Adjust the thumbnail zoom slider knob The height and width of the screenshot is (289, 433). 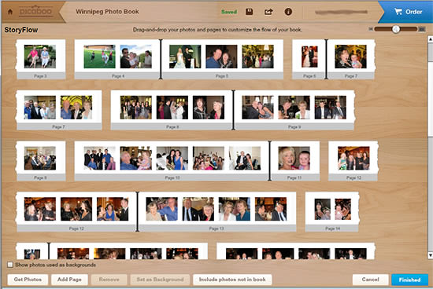tap(396, 29)
